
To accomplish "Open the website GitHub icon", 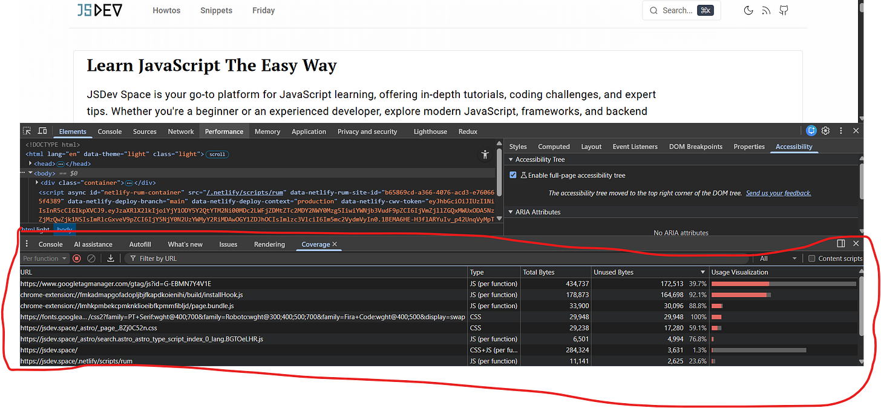I will tap(784, 10).
